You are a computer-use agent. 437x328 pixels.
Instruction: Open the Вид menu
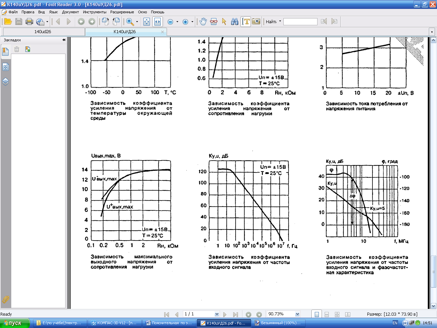tap(41, 12)
